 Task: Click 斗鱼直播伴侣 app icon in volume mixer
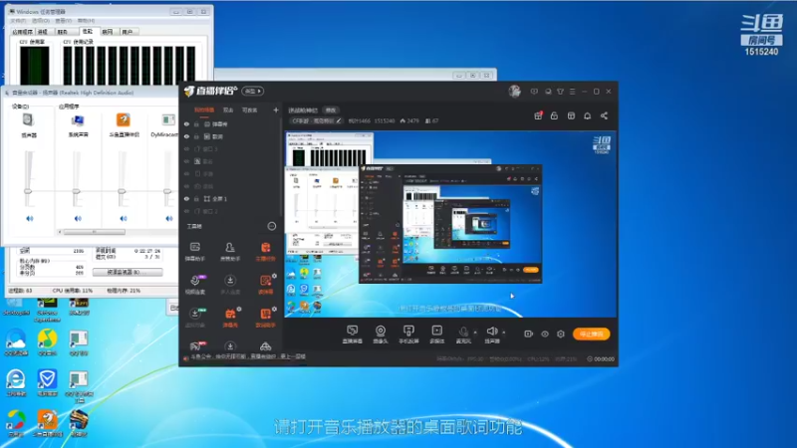click(123, 119)
